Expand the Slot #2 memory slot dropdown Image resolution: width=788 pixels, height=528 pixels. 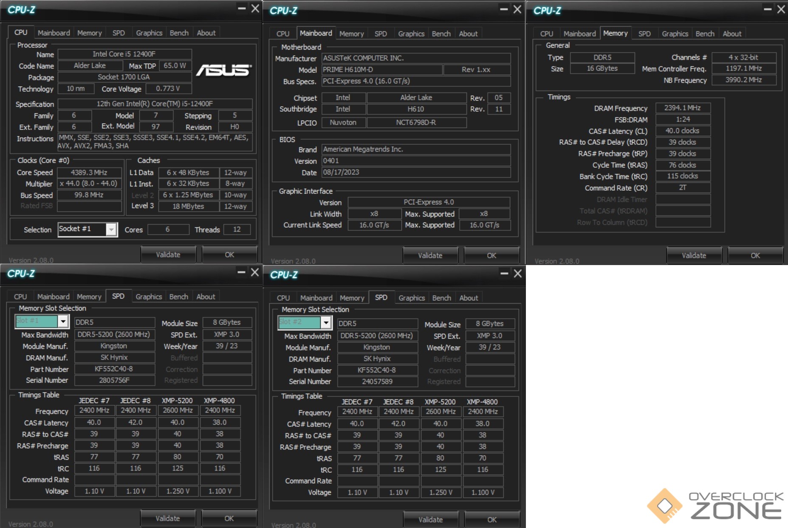pyautogui.click(x=326, y=323)
